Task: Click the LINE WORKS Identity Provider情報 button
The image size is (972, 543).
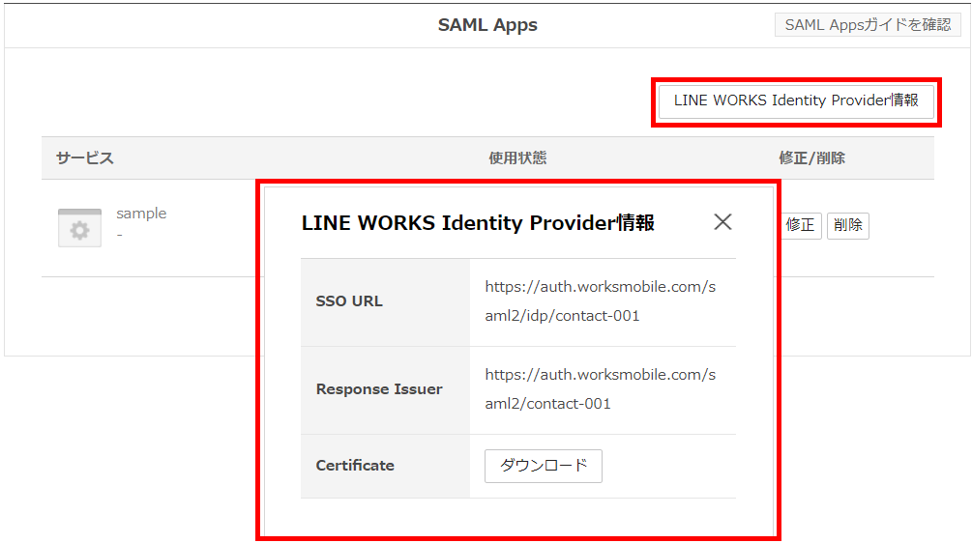Action: point(796,100)
